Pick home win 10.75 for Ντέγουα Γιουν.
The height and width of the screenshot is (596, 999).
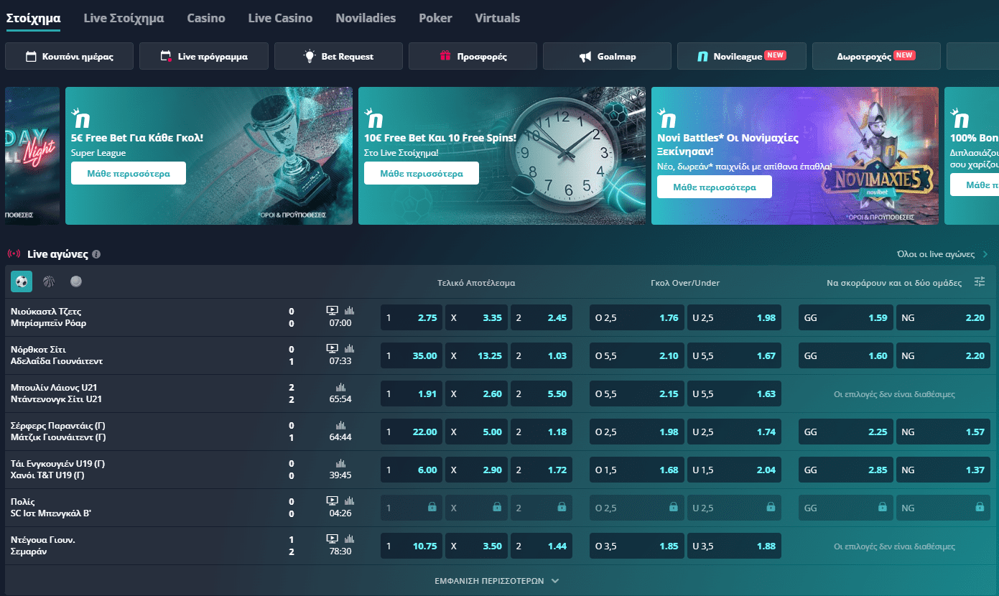click(x=412, y=546)
